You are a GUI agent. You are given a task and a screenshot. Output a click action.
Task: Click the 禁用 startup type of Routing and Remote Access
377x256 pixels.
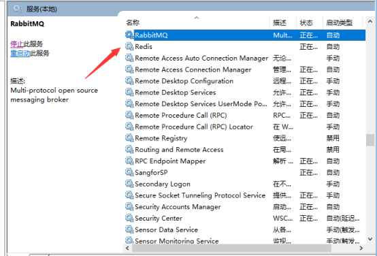click(333, 149)
